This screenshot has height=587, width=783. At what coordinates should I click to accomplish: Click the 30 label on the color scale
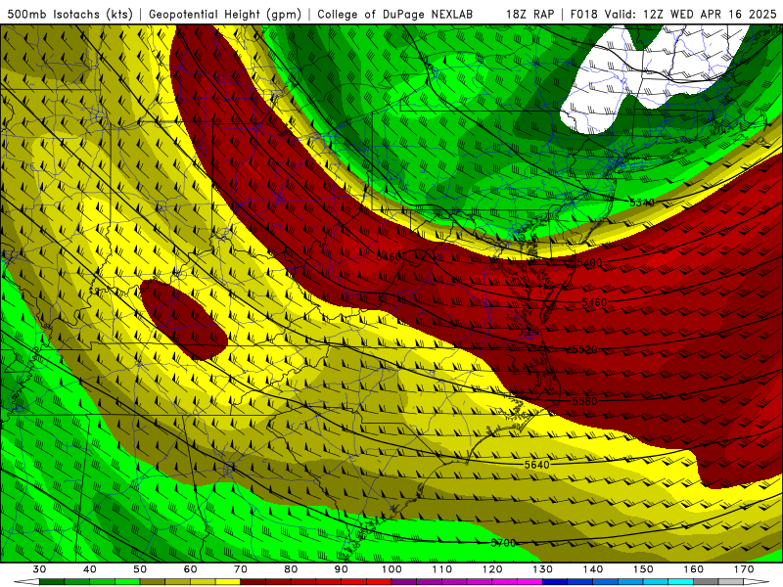[39, 569]
